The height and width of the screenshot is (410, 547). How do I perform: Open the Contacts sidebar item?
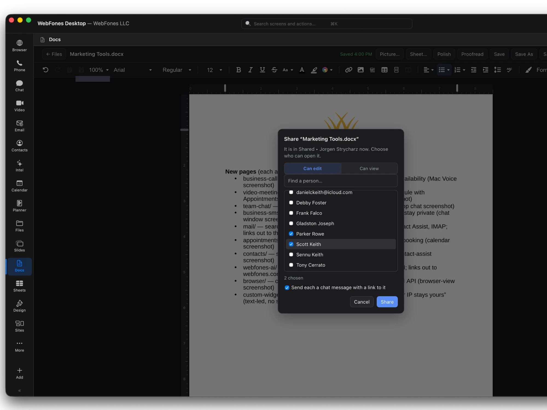click(19, 146)
